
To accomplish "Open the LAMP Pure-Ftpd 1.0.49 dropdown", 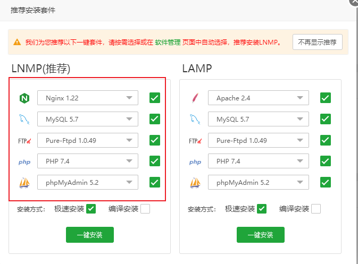I will pos(259,140).
